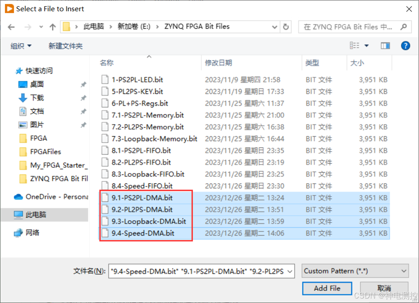
Task: Select 网络 in the navigation pane
Action: pos(27,233)
